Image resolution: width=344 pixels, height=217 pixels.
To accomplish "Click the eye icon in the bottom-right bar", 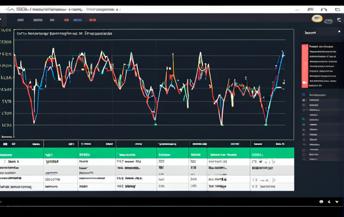I will click(321, 202).
